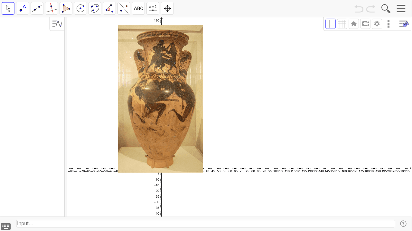Click the inserted vase image
The width and height of the screenshot is (412, 231).
click(161, 99)
